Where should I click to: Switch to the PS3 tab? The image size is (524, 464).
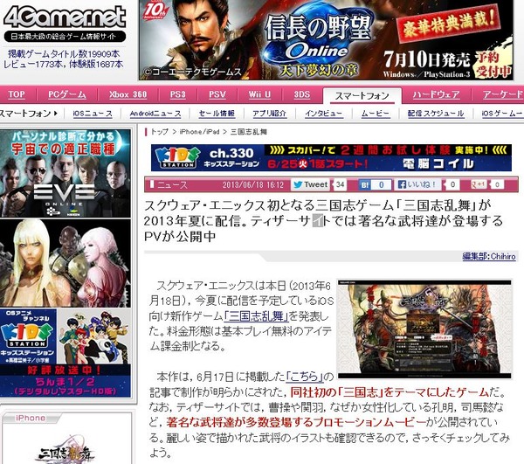pos(177,94)
